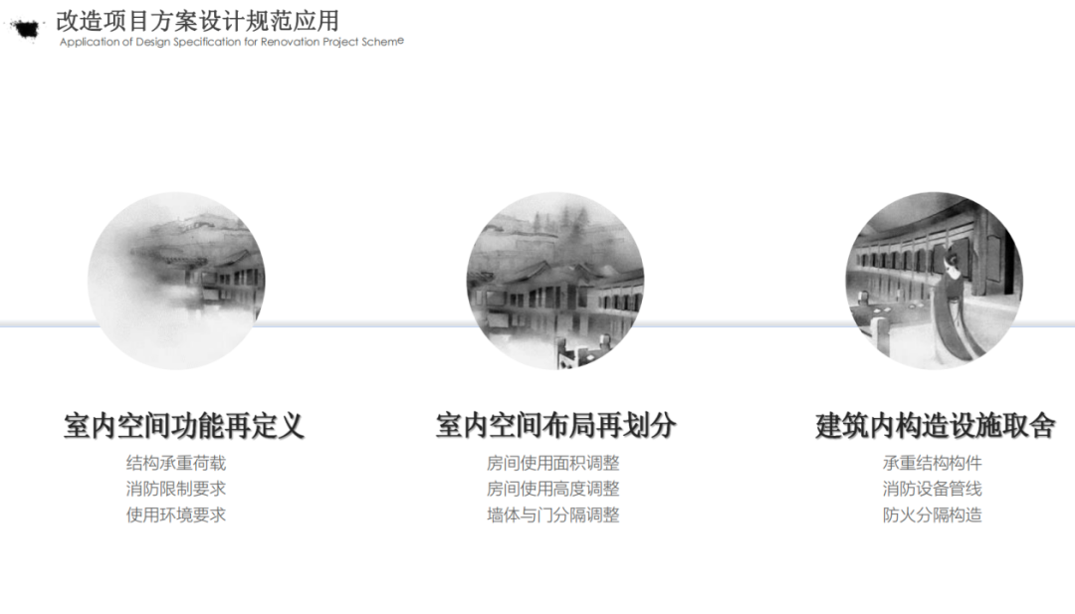Click the text 房间使用面积调整
Image resolution: width=1075 pixels, height=614 pixels.
click(553, 464)
